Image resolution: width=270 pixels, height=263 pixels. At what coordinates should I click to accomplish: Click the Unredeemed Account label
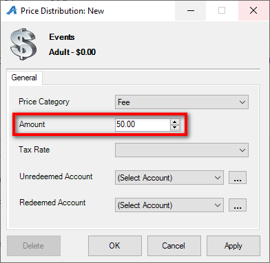(x=56, y=176)
